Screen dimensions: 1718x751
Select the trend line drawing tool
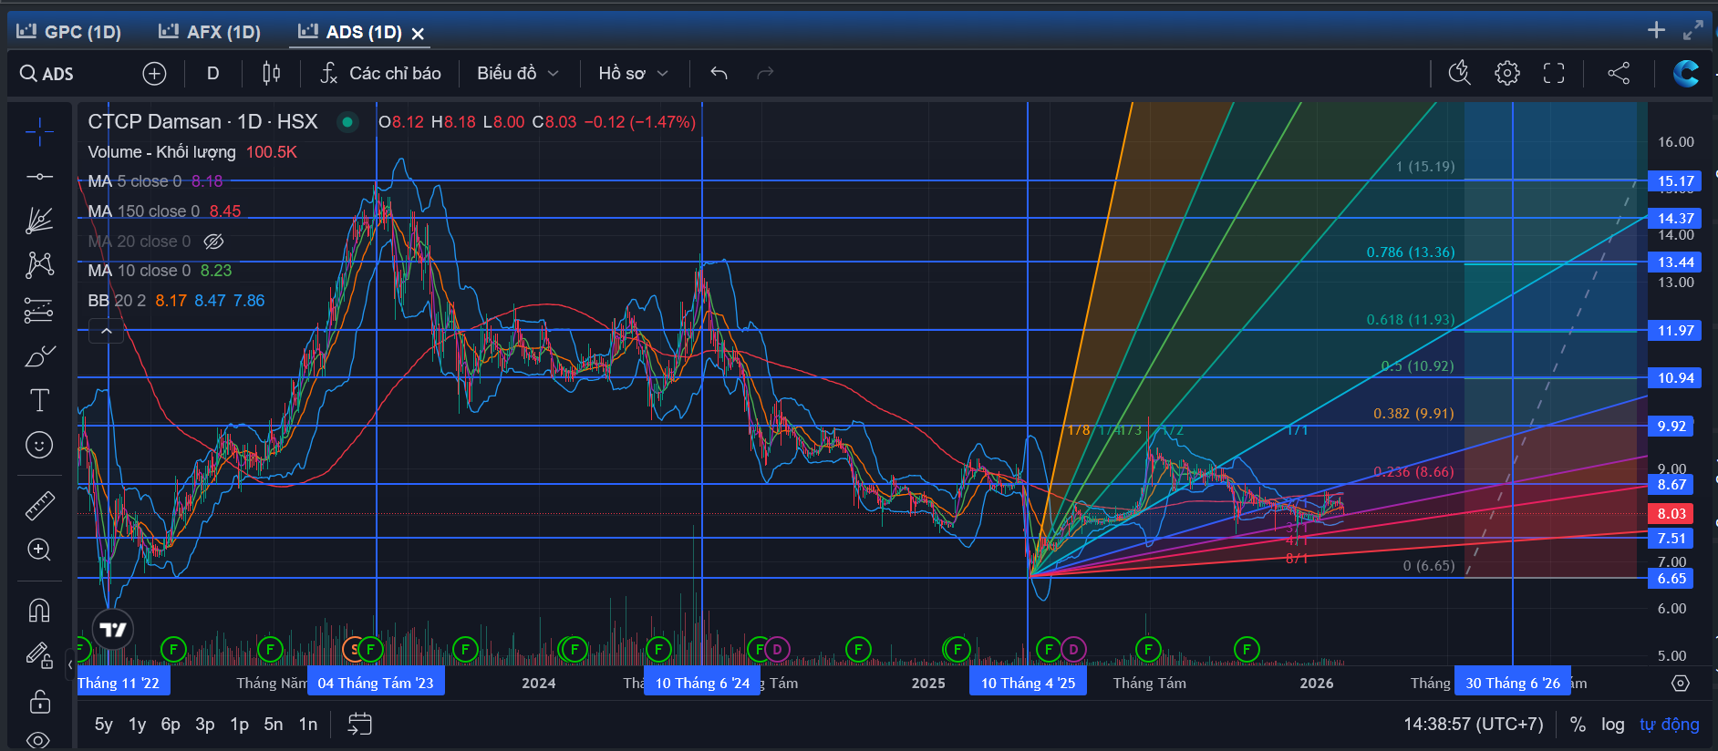[39, 177]
